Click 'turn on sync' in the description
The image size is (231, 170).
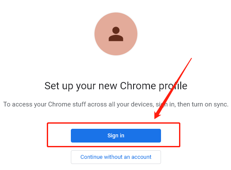210,104
